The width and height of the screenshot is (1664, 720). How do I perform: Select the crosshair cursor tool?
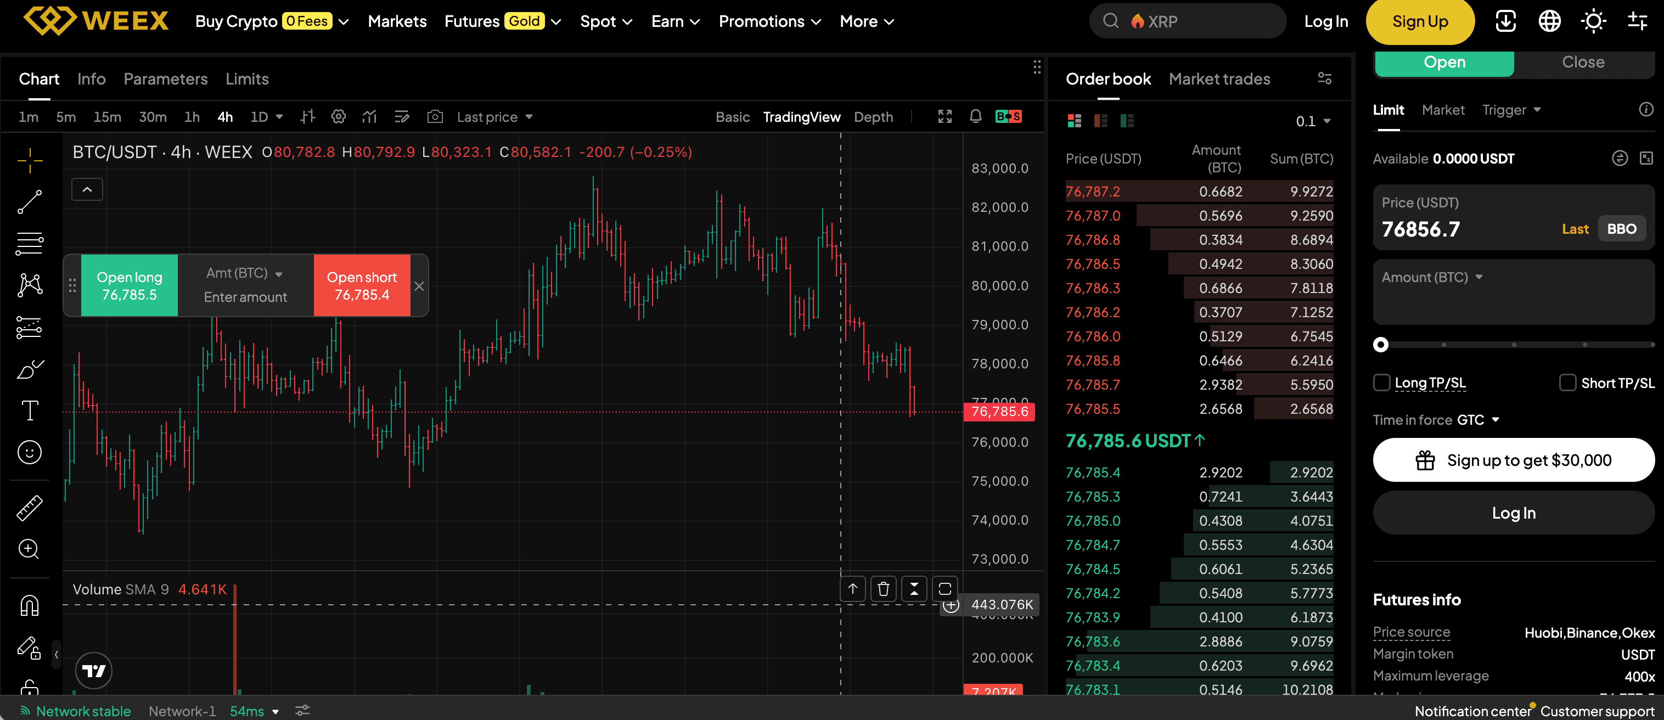pyautogui.click(x=30, y=160)
